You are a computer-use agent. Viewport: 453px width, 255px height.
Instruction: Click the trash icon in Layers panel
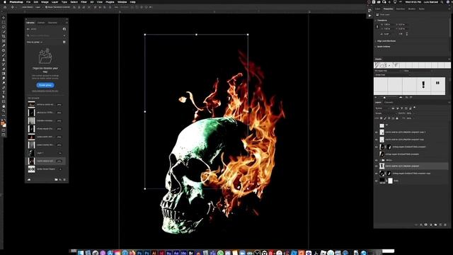445,225
